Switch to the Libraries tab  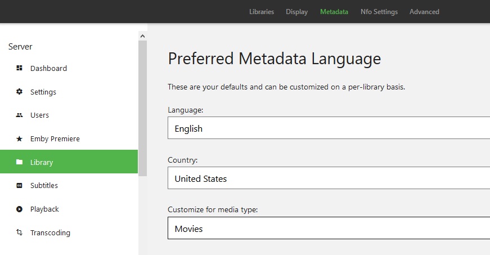pyautogui.click(x=262, y=12)
